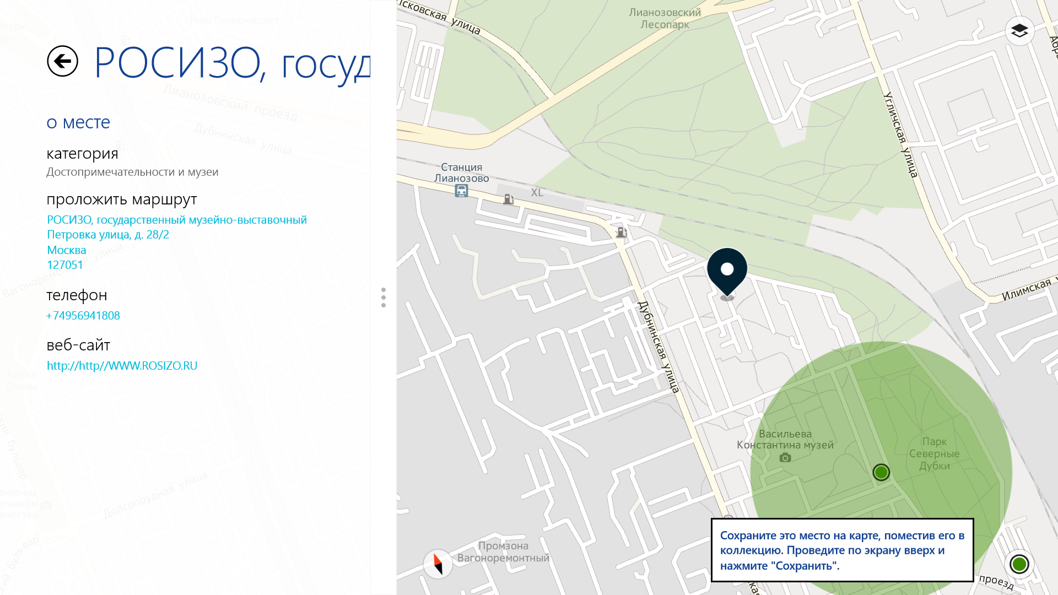Click the three-dot panel divider handle

(x=384, y=297)
